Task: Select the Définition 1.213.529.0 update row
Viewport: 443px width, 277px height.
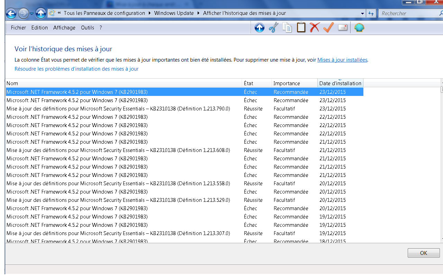Action: 184,200
